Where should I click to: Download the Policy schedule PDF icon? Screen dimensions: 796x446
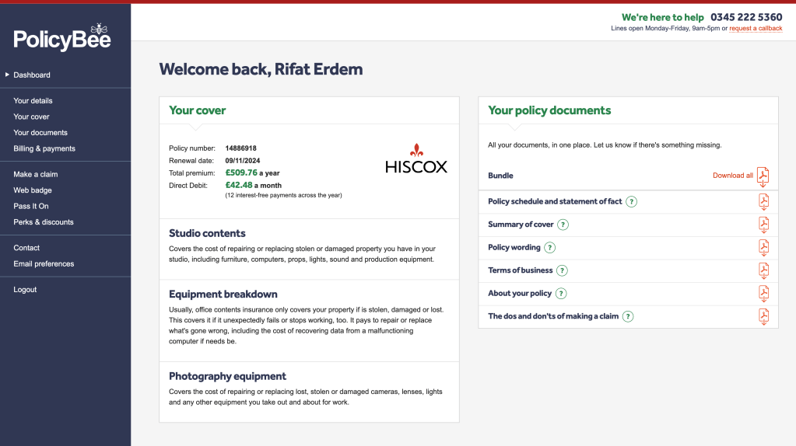pyautogui.click(x=763, y=202)
